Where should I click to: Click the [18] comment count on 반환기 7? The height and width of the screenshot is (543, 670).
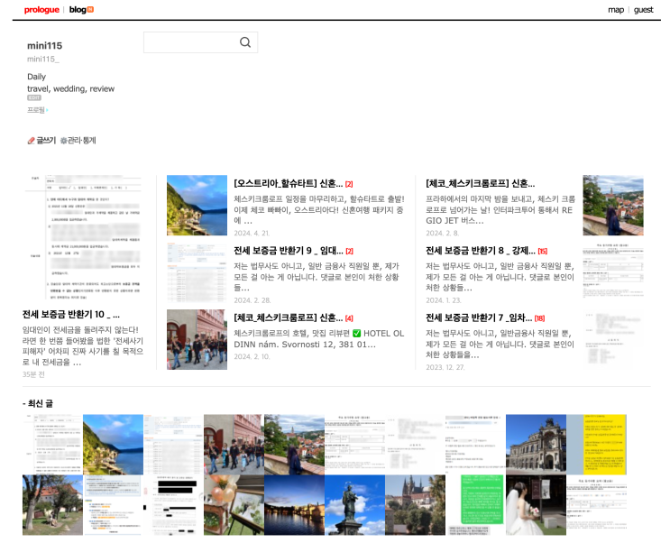click(539, 318)
